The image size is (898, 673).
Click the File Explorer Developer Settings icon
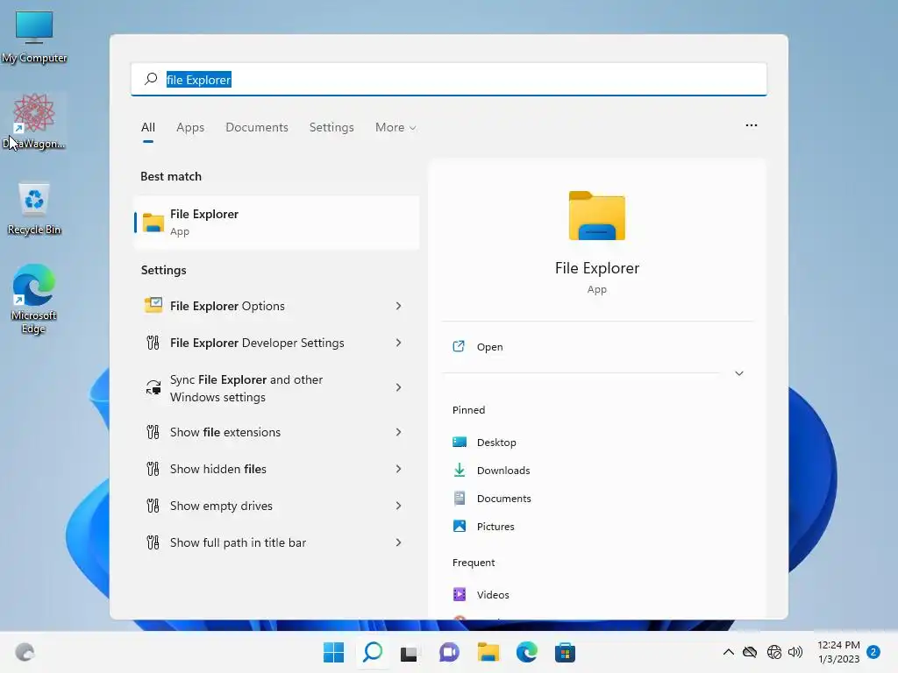click(153, 343)
